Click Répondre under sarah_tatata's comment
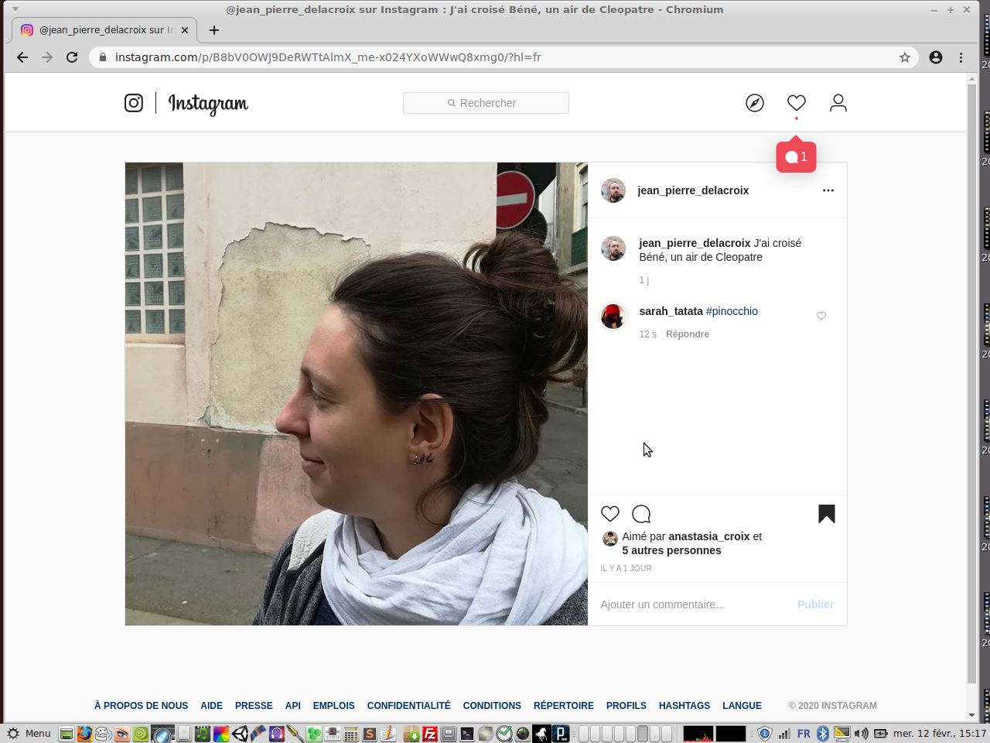Screen dimensions: 990x743 [x=687, y=334]
